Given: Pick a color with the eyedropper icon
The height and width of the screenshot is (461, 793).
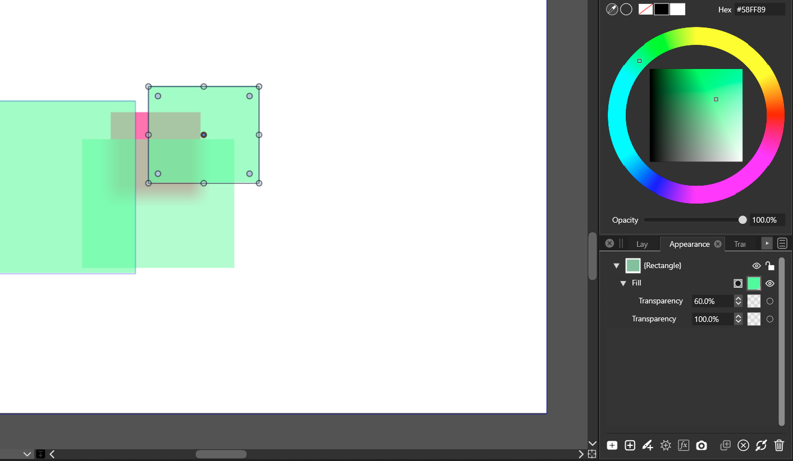Looking at the screenshot, I should [x=612, y=10].
